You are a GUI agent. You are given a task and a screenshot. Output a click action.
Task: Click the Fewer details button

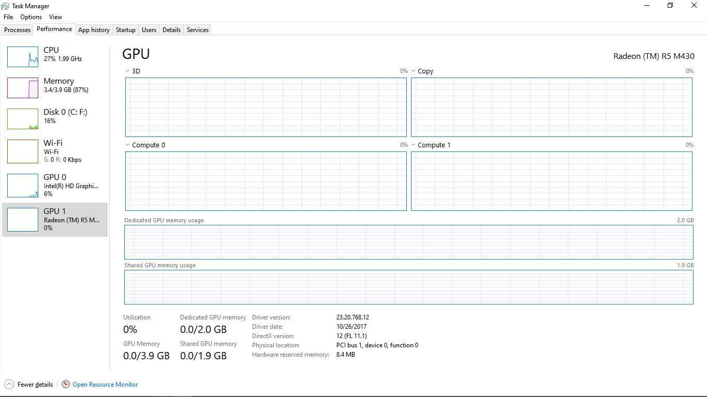click(28, 384)
